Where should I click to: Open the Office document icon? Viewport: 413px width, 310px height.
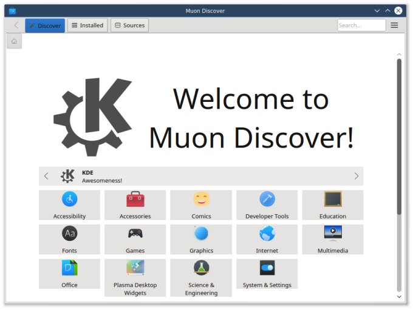click(x=69, y=268)
